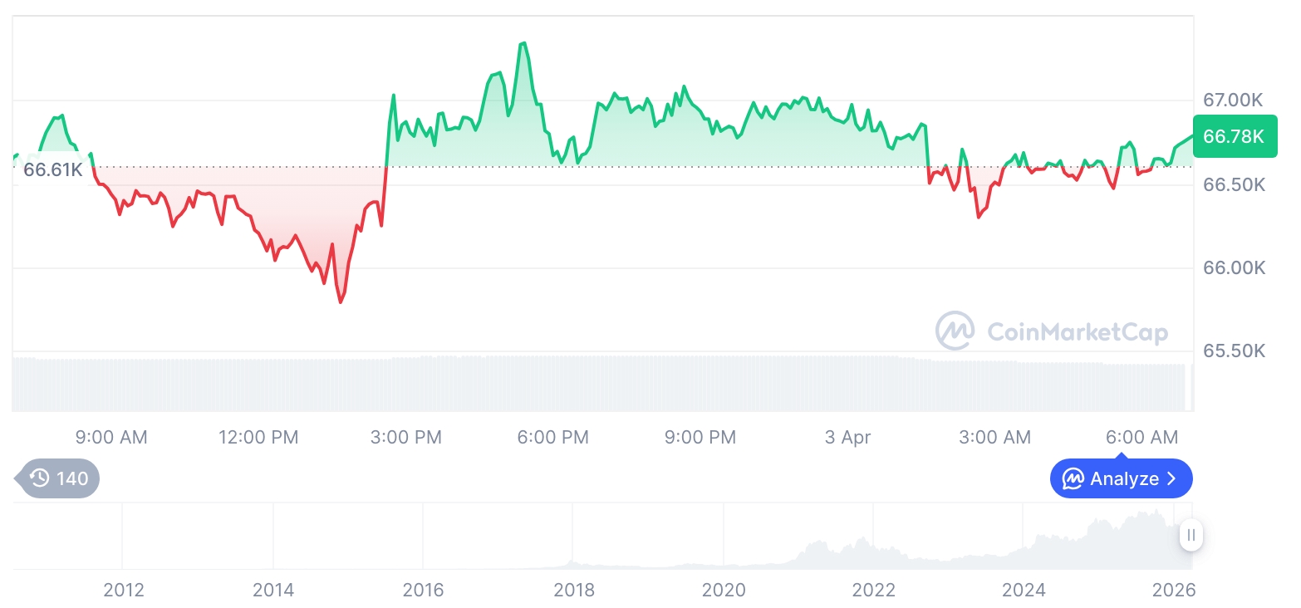Click the history clock icon beside 140
Screen dimensions: 1301x608
pos(39,478)
